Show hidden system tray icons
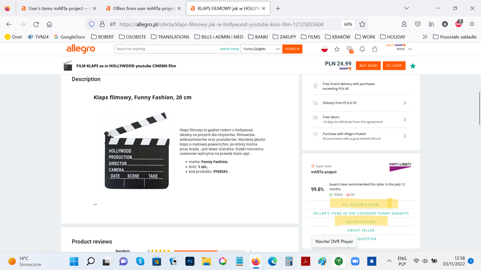The image size is (481, 270). coord(389,261)
